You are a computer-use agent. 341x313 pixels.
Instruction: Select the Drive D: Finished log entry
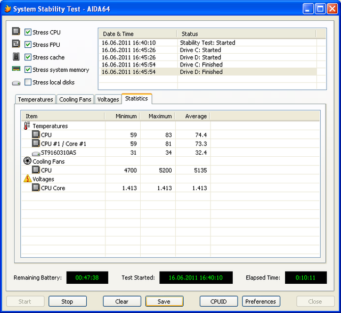[207, 72]
